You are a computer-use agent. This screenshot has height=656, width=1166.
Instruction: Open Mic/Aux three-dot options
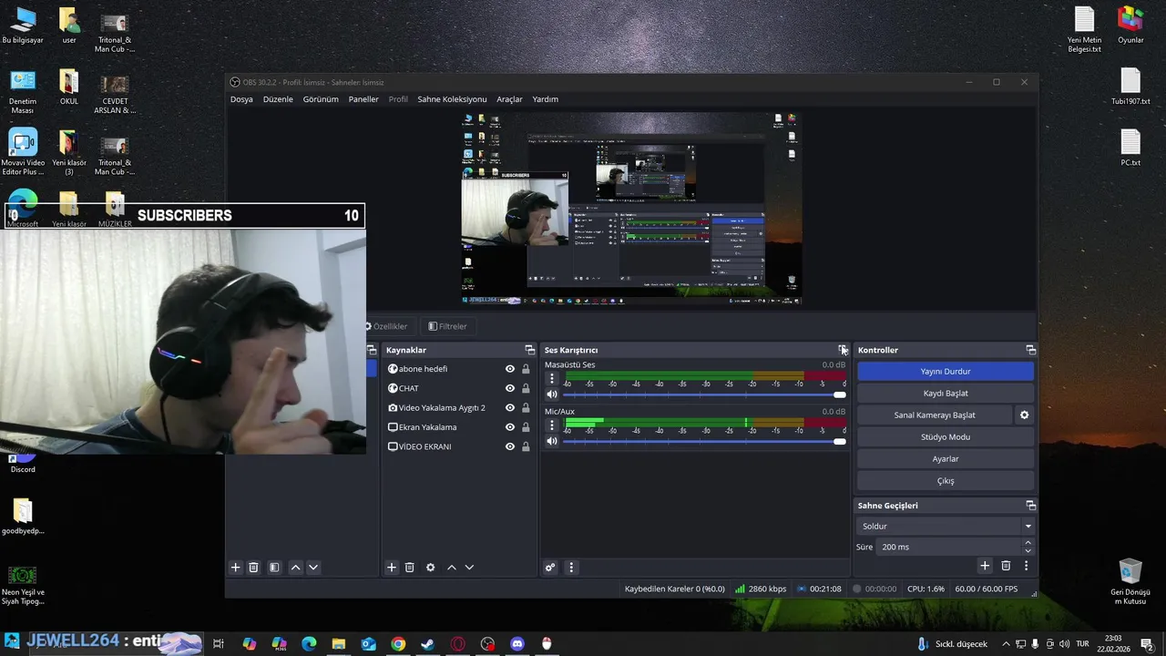coord(551,425)
